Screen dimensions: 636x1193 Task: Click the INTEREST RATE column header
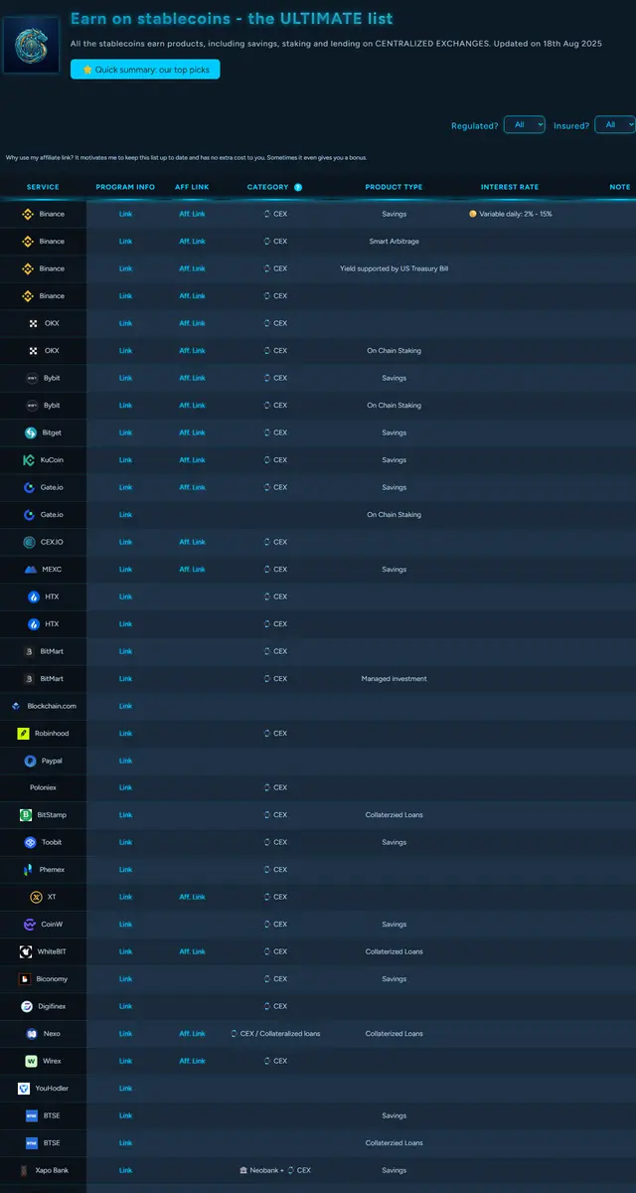(510, 187)
